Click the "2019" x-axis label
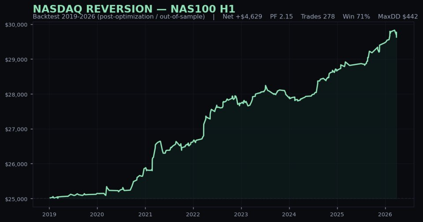The image size is (423, 222). click(49, 215)
